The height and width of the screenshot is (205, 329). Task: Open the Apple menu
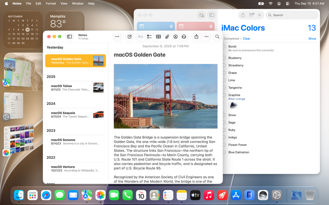click(6, 3)
